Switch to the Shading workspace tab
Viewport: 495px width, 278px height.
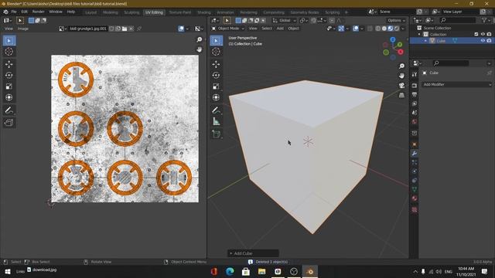204,12
